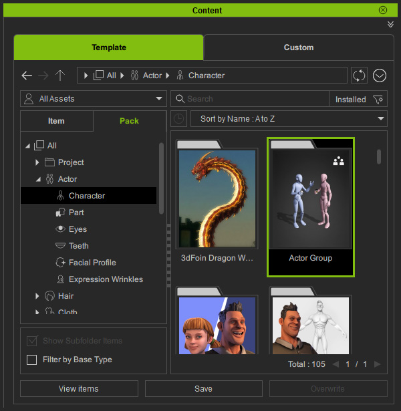Viewport: 401px width, 411px height.
Task: Select Facial Profile category
Action: click(x=92, y=263)
